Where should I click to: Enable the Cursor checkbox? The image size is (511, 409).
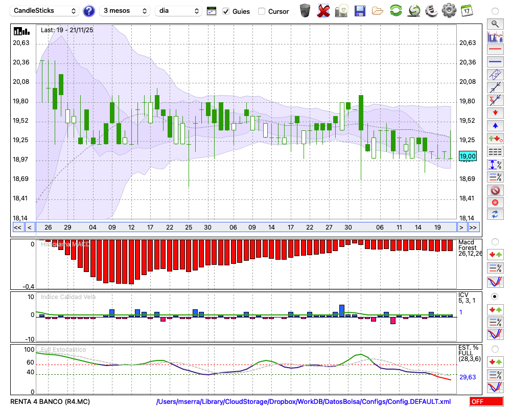pyautogui.click(x=262, y=11)
